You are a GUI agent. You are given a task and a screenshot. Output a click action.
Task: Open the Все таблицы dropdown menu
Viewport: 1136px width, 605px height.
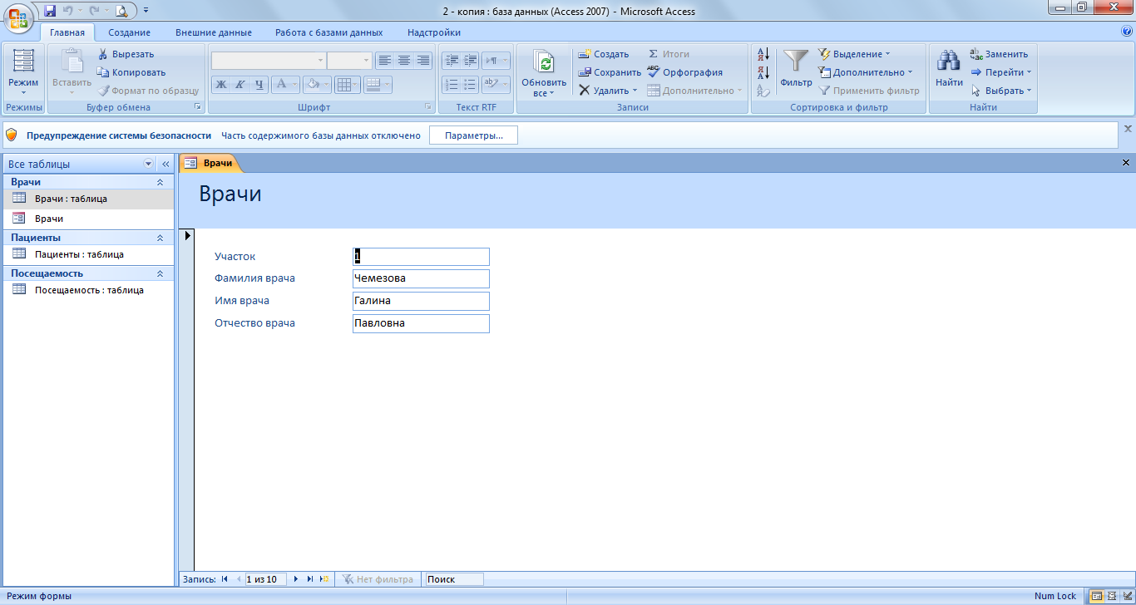tap(149, 165)
